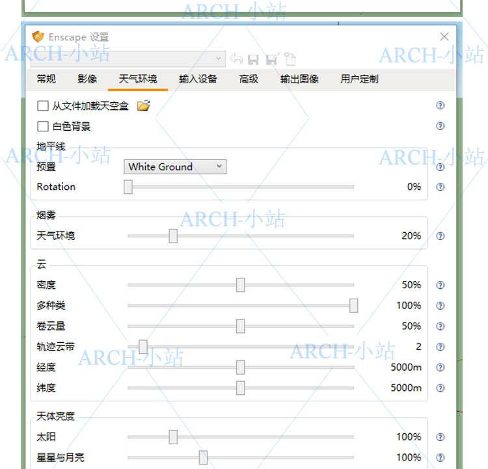
Task: Open the White Ground preset dropdown
Action: [174, 167]
